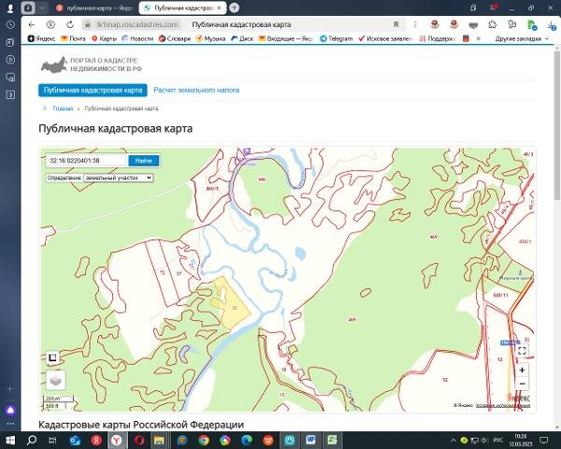This screenshot has width=561, height=449.
Task: Show hidden system tray icons
Action: [453, 440]
